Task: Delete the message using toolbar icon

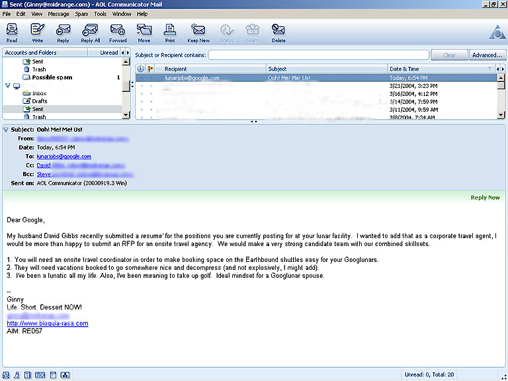Action: pos(278,32)
